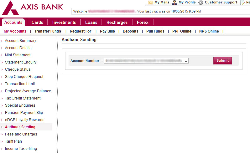The height and width of the screenshot is (153, 250).
Task: Select Pay Bills submenu
Action: (x=107, y=31)
